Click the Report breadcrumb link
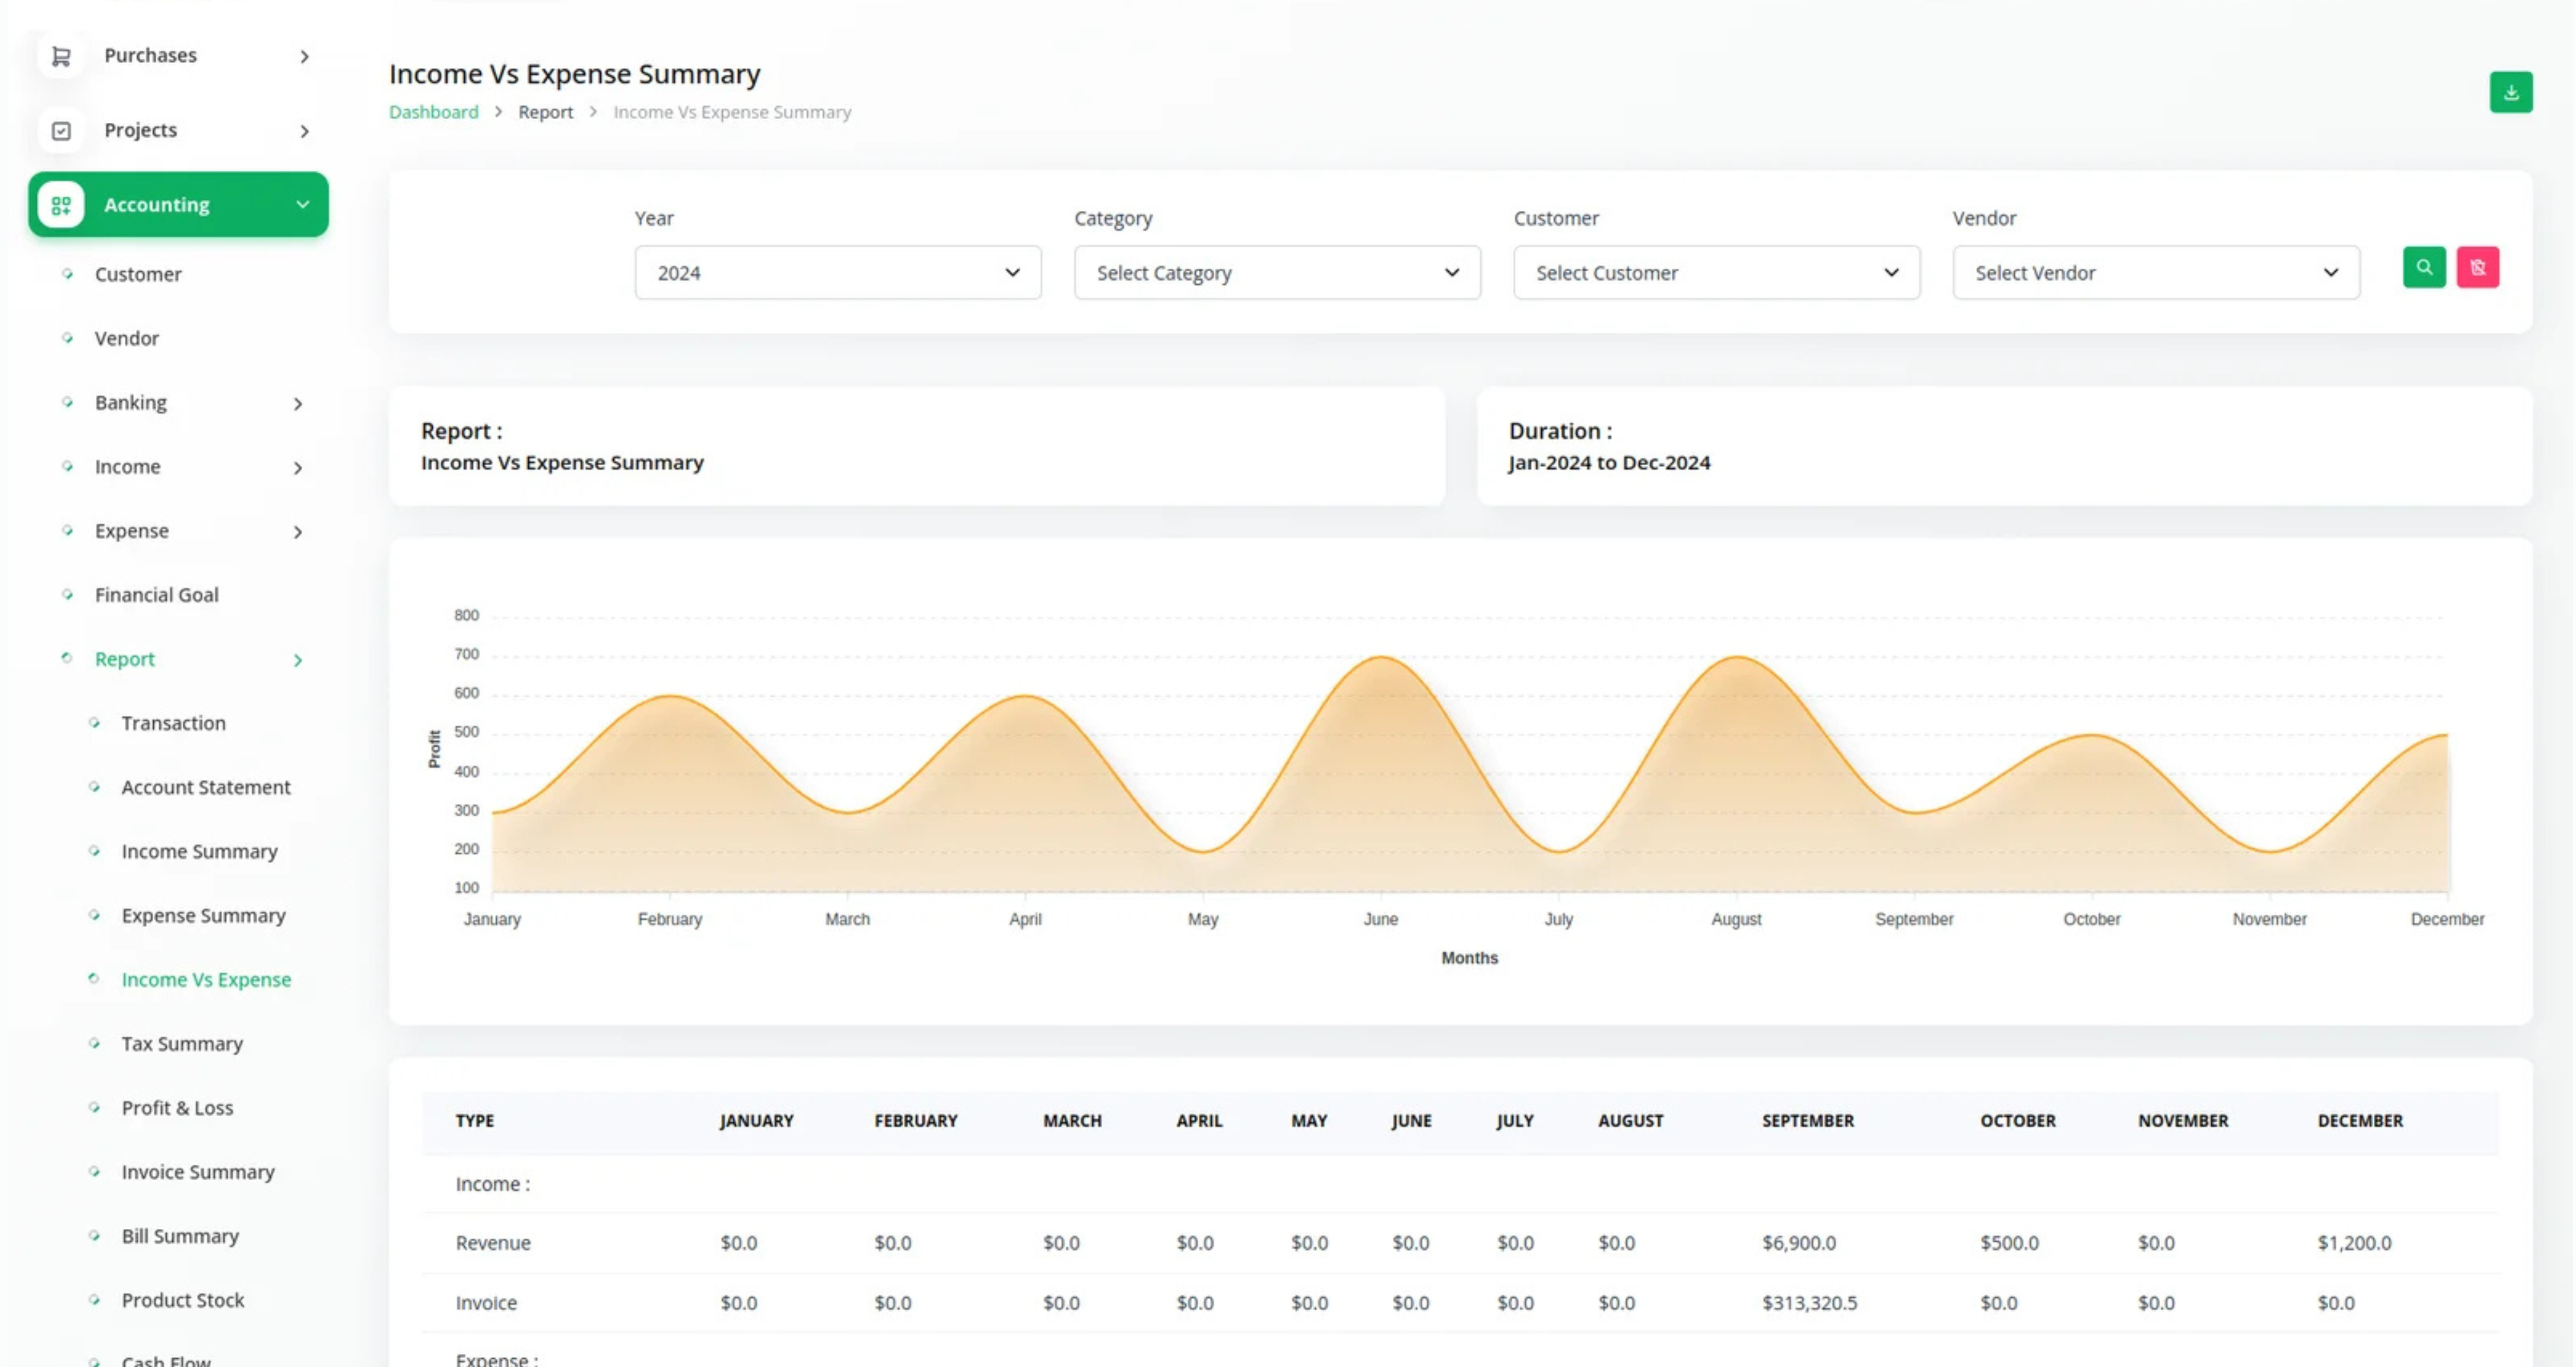The width and height of the screenshot is (2576, 1367). [545, 112]
